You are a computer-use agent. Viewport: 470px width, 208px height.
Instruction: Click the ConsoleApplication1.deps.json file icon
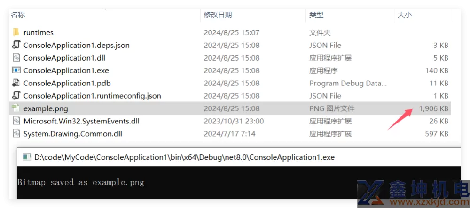pyautogui.click(x=16, y=45)
